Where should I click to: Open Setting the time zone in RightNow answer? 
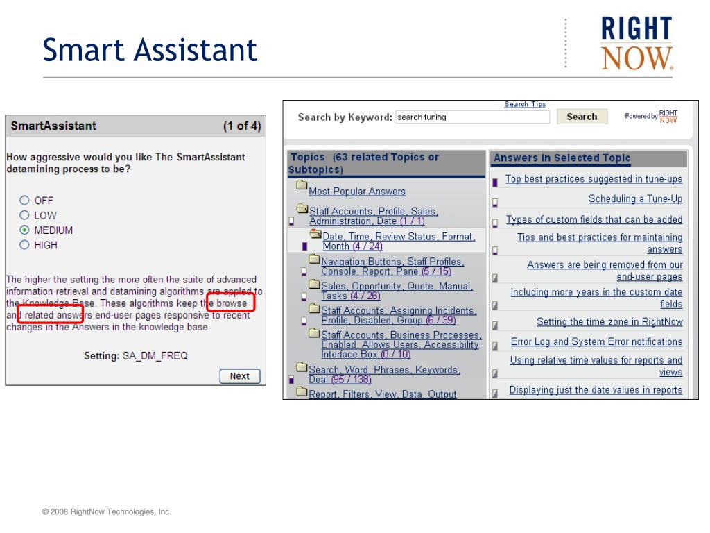[x=609, y=322]
